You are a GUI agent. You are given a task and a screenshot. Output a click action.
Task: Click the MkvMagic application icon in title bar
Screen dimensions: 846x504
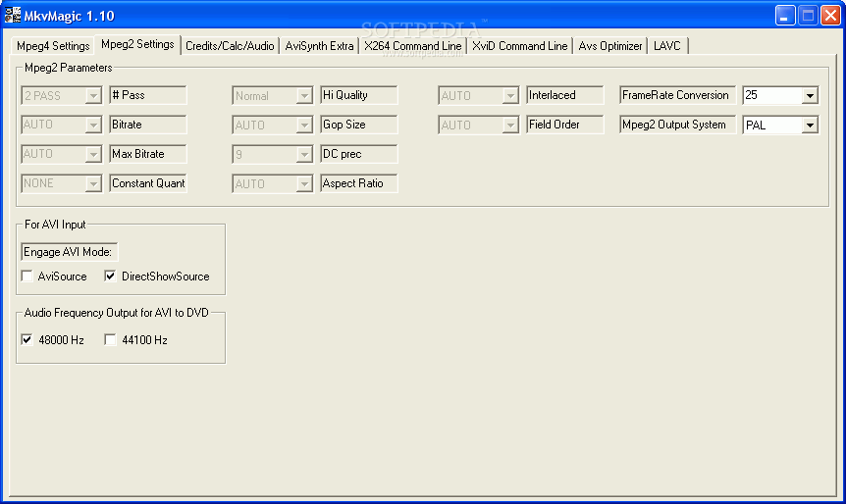click(13, 15)
